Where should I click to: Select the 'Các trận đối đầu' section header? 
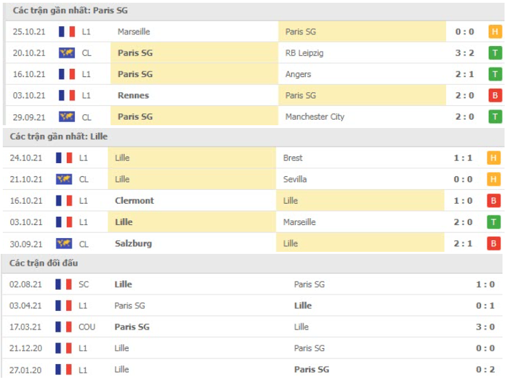(x=44, y=263)
